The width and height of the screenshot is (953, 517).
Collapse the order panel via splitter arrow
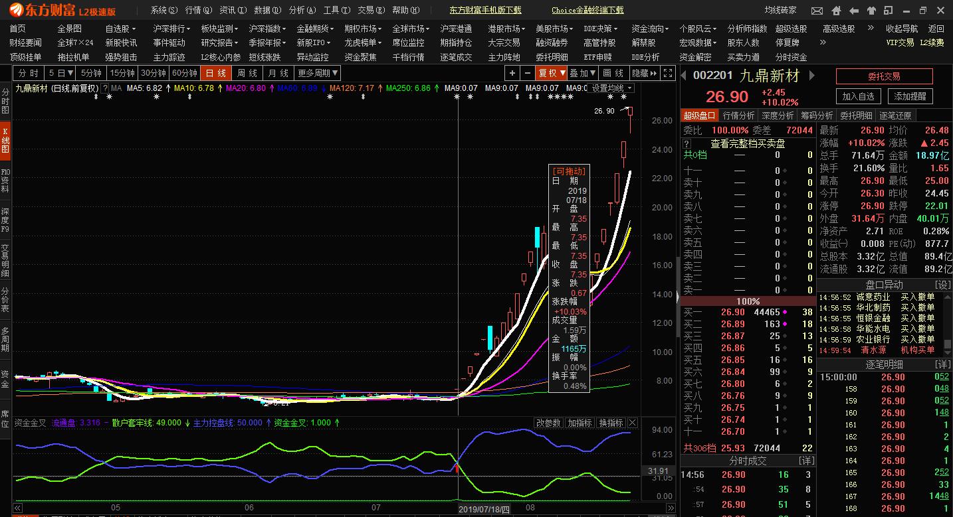678,296
